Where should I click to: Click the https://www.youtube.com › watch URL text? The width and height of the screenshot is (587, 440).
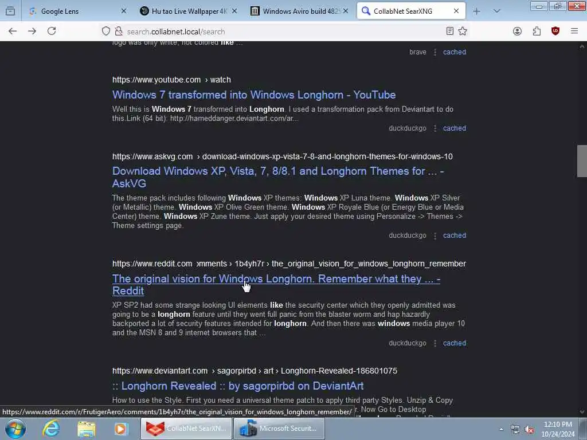[171, 80]
